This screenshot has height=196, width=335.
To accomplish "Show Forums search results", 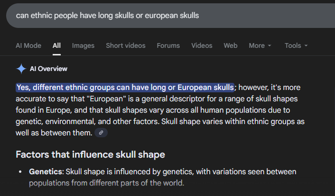I will click(x=168, y=45).
